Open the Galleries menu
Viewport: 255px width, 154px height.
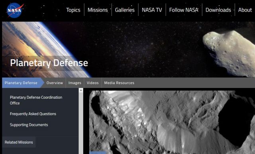125,10
